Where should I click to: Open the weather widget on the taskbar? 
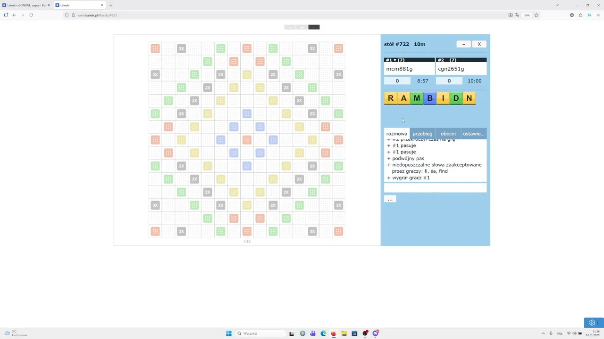point(16,333)
